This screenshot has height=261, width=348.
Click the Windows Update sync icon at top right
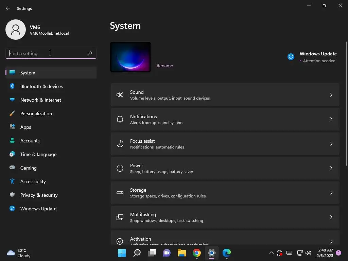291,57
